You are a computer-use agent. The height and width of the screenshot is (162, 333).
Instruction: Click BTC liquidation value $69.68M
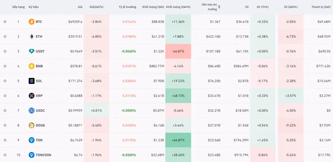click(324, 22)
